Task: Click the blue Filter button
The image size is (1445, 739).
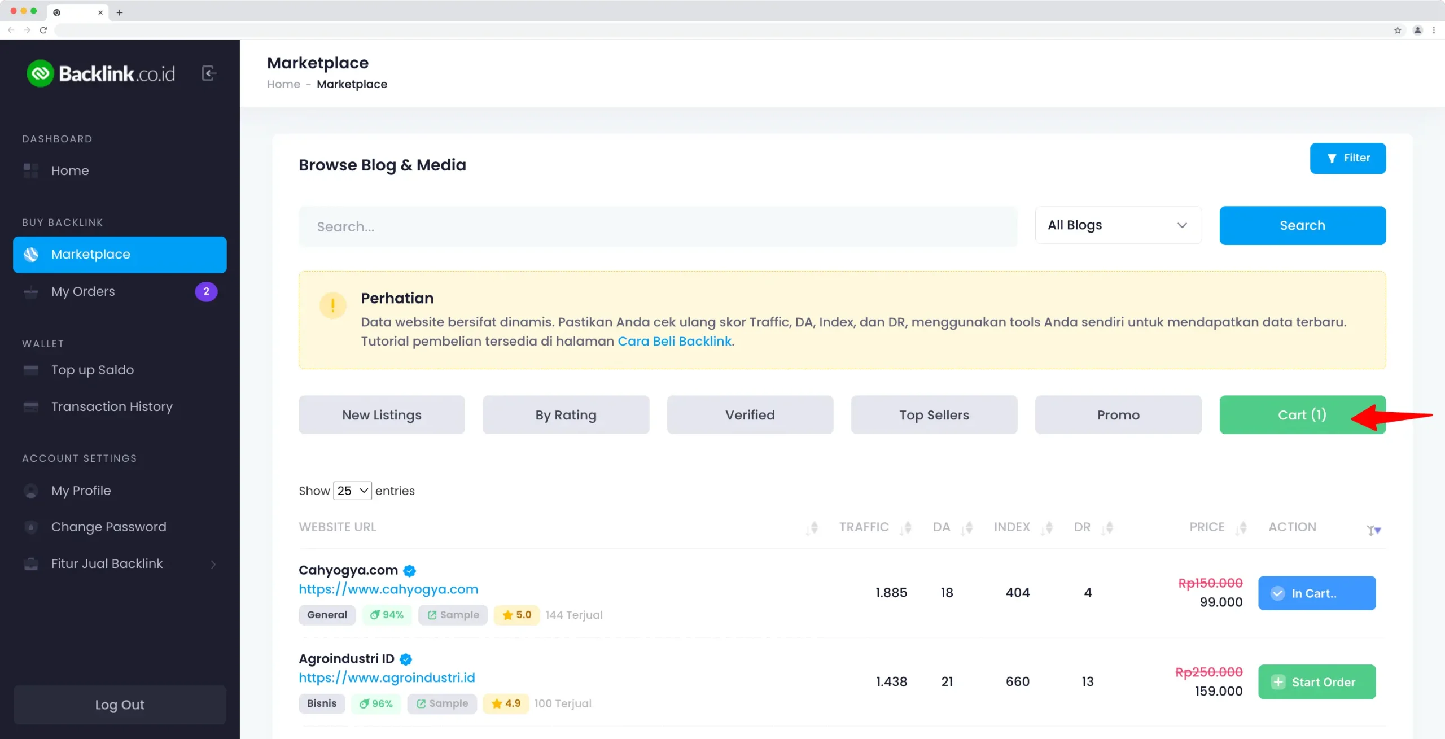Action: pos(1347,159)
